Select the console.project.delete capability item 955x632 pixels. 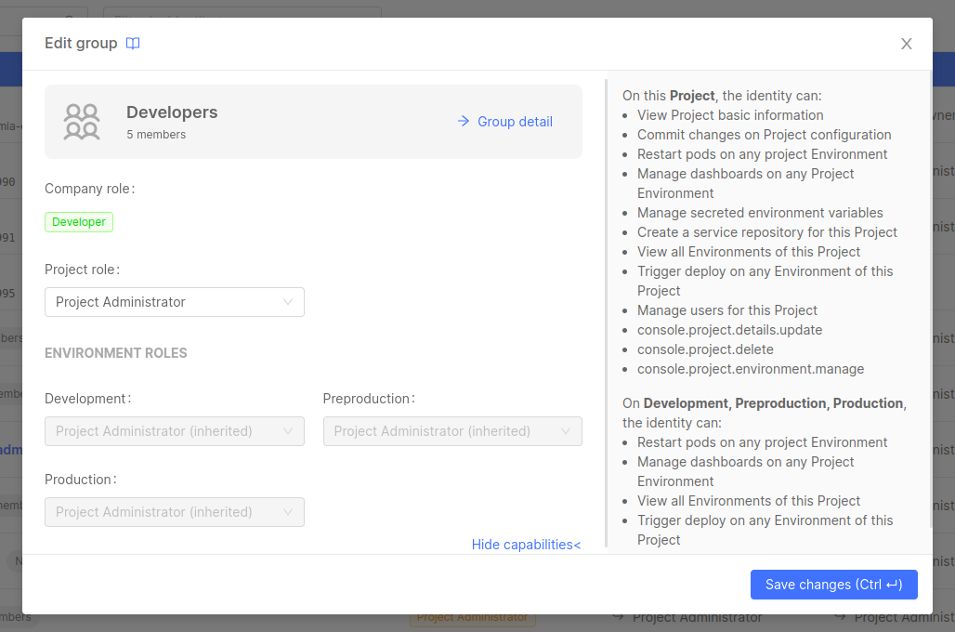pos(705,349)
